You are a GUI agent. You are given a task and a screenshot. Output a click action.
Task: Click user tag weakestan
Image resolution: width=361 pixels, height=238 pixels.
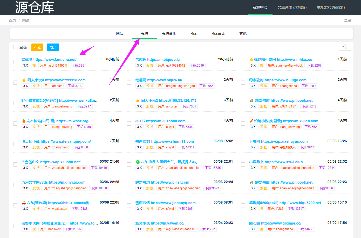click(x=56, y=209)
